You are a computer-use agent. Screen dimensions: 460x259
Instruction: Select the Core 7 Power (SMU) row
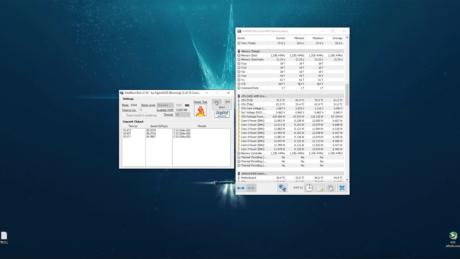pyautogui.click(x=290, y=149)
